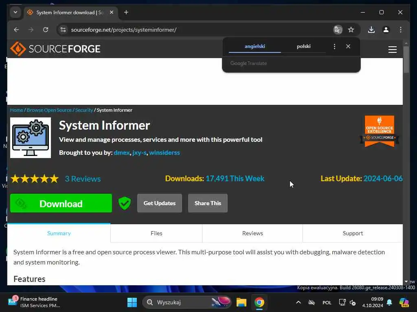Viewport: 417px width, 312px height.
Task: Click the System Informer page heading
Action: tap(104, 126)
